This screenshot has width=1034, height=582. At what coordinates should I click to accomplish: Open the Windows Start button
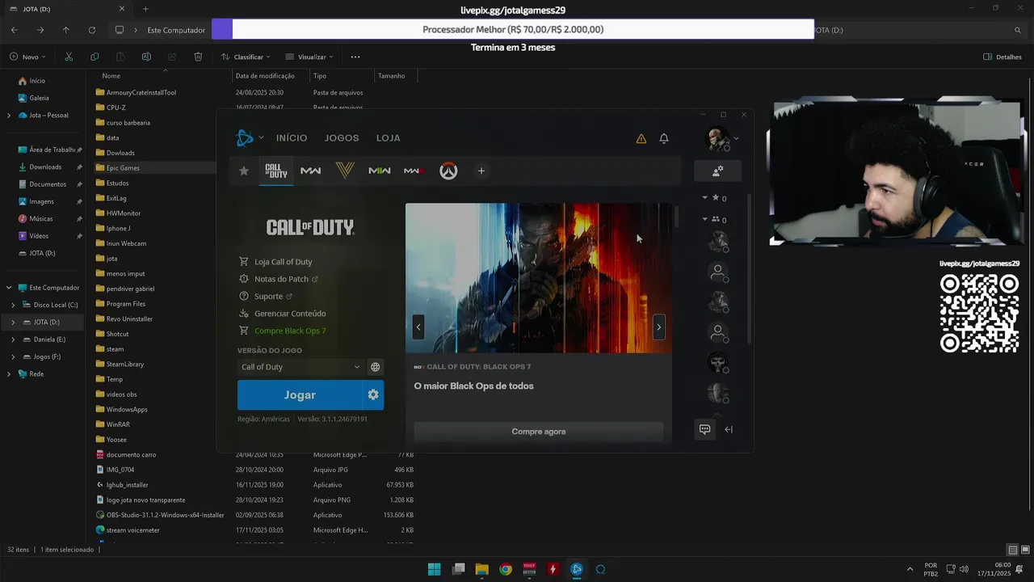coord(434,569)
